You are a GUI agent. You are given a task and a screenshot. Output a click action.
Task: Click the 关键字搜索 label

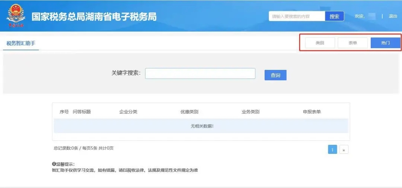126,73
